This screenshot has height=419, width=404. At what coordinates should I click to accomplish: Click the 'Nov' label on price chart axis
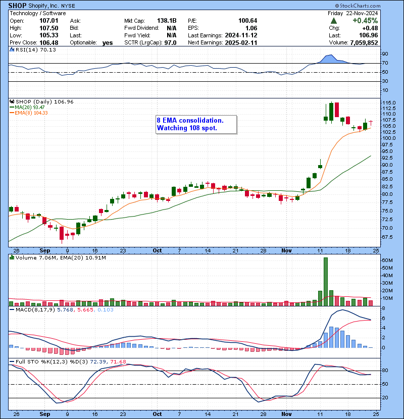(x=286, y=250)
